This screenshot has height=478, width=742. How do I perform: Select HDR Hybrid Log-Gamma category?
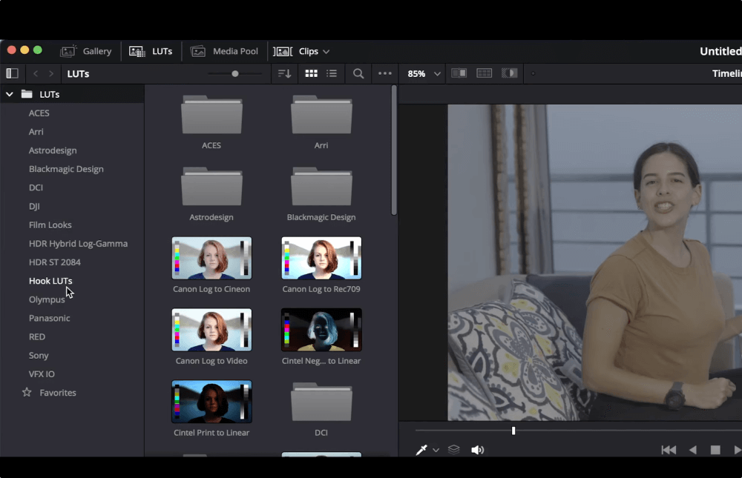tap(78, 244)
